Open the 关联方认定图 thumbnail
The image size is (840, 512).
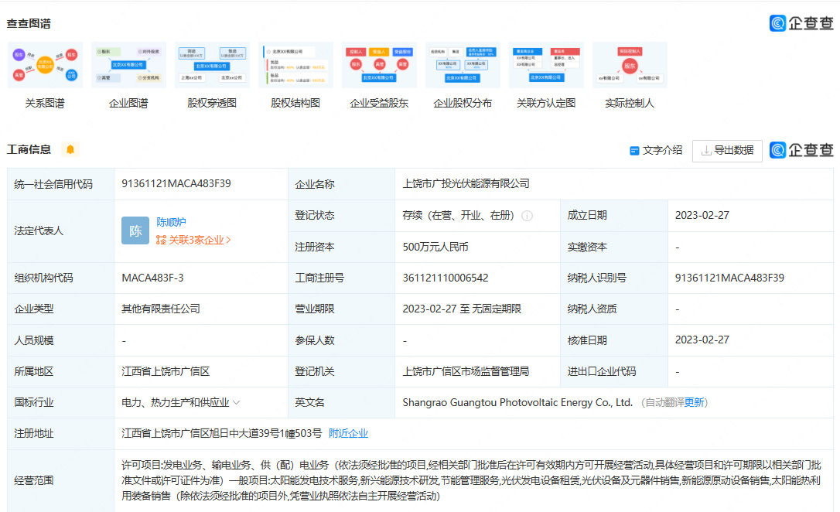tap(546, 66)
